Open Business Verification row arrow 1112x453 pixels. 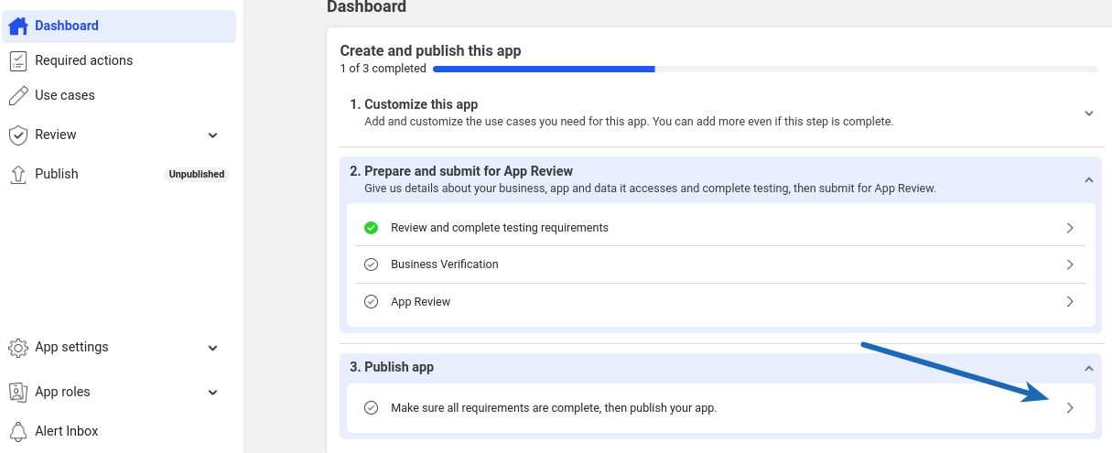(x=1070, y=264)
